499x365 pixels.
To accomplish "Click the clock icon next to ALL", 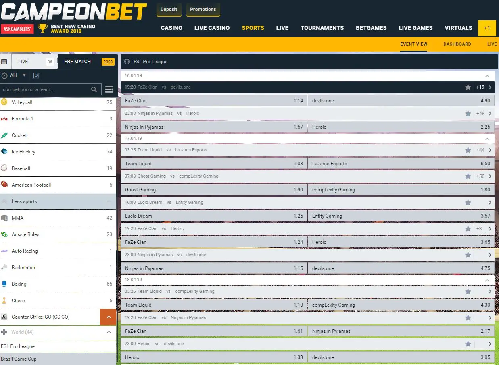I will click(x=5, y=75).
